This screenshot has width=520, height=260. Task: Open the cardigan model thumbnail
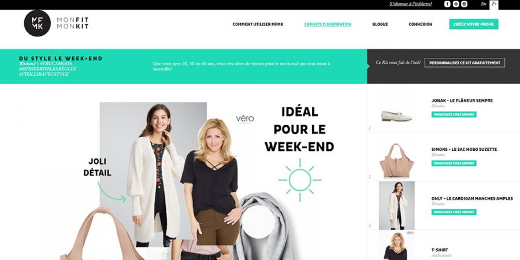[396, 206]
